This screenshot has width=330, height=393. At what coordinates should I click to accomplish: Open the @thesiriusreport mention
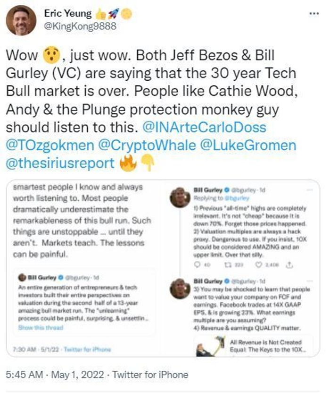[x=60, y=163]
